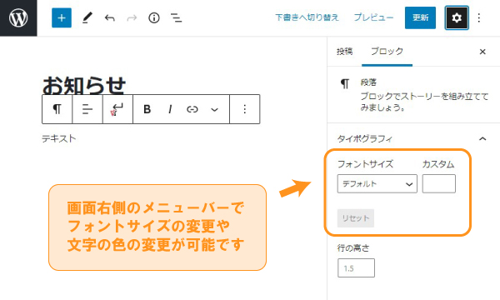
Task: Collapse the タイポグラフィ panel
Action: pyautogui.click(x=482, y=138)
